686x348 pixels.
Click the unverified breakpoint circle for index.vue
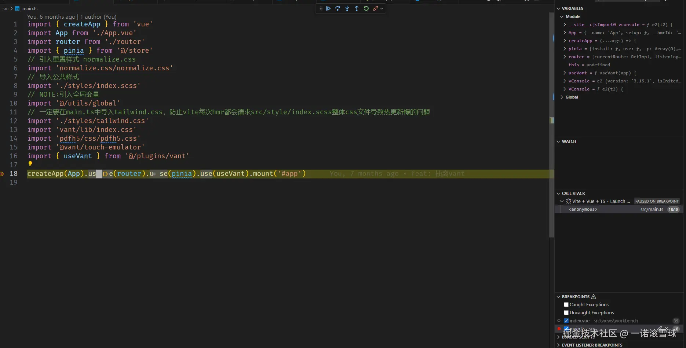pos(559,321)
